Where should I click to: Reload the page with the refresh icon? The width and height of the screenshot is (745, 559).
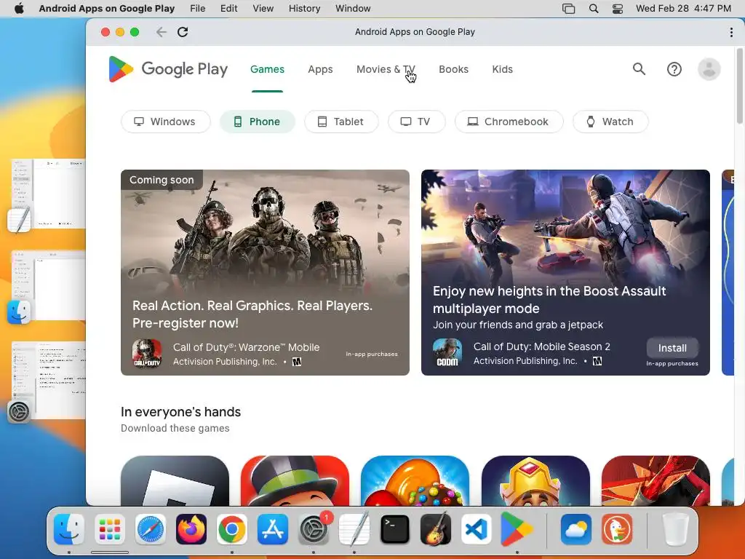[x=183, y=32]
